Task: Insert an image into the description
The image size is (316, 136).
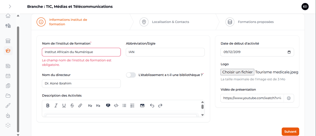Action: coord(142,105)
